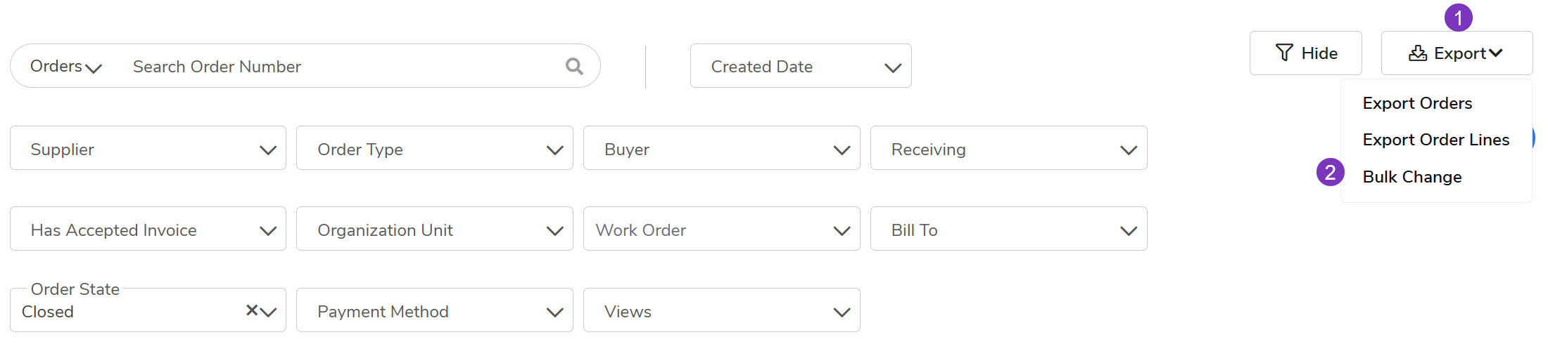Expand the Order Type filter
This screenshot has height=344, width=1548.
[x=434, y=149]
